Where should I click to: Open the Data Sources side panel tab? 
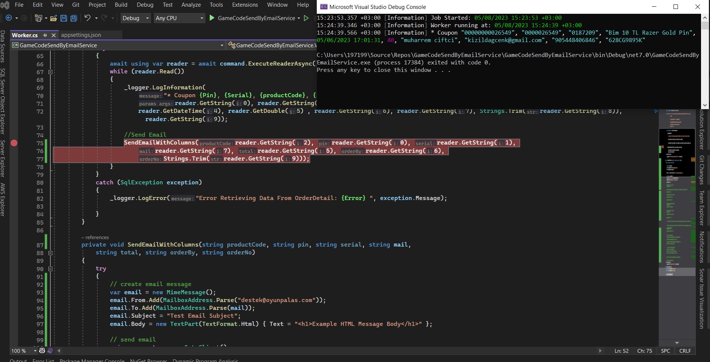pyautogui.click(x=3, y=46)
